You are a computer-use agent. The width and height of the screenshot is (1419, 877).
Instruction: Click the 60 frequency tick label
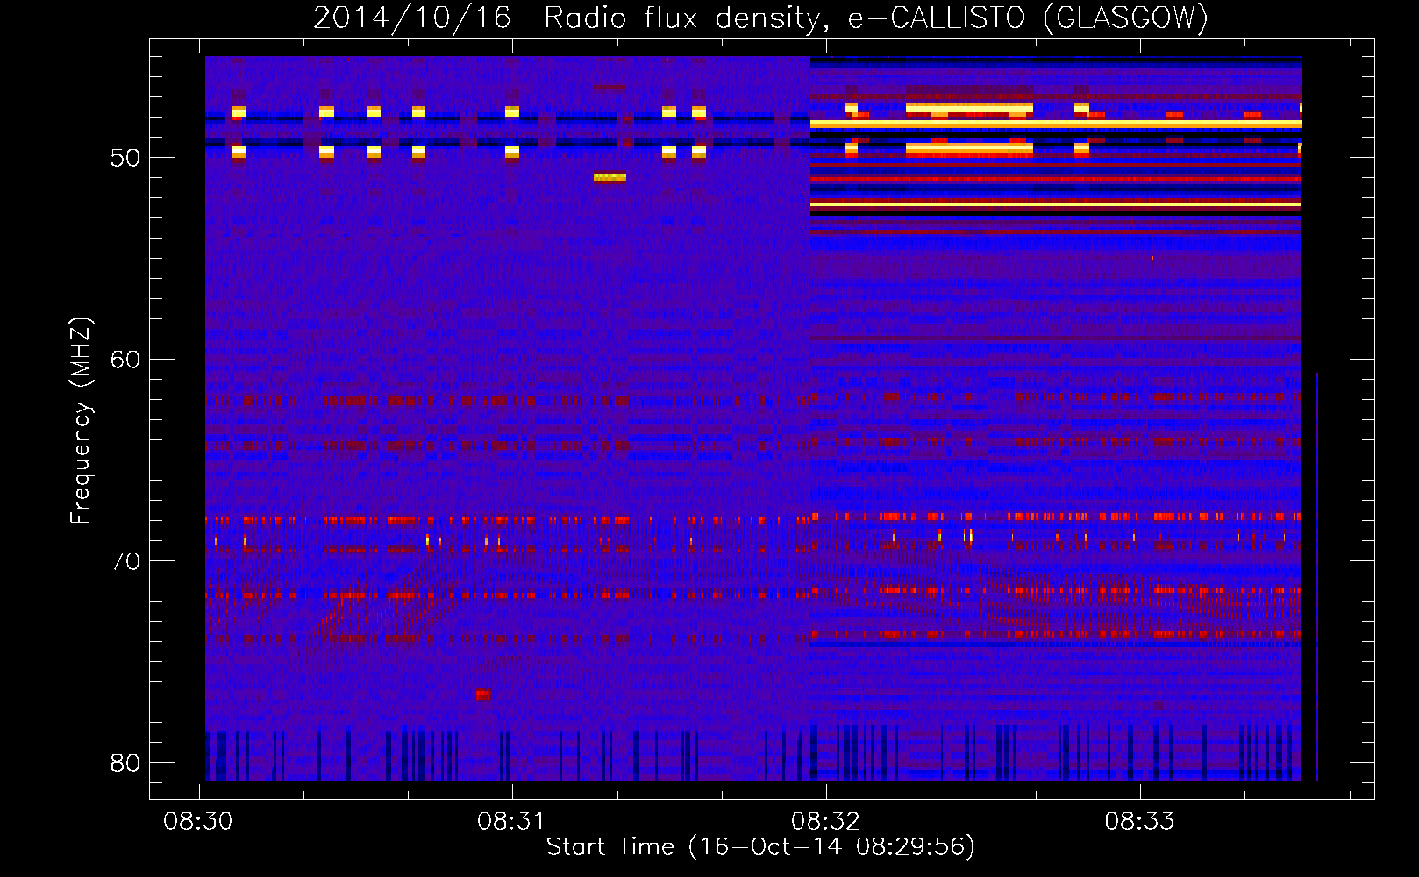[125, 360]
